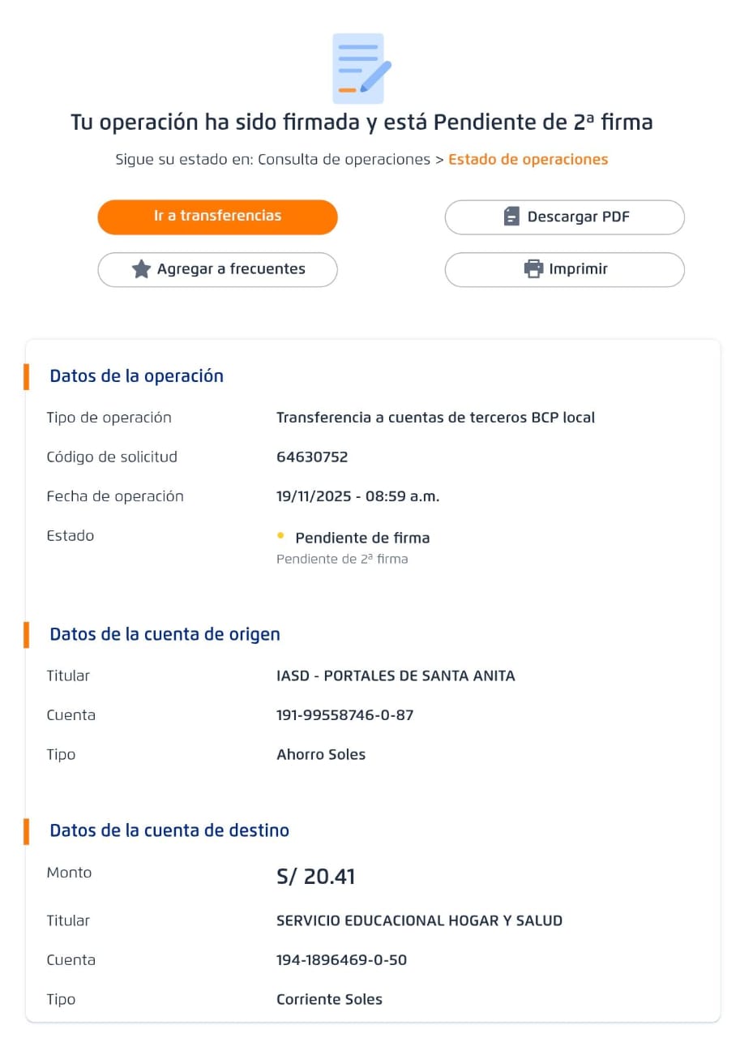740x1038 pixels.
Task: Click destination account number 194-1896469-0-50
Action: 341,960
